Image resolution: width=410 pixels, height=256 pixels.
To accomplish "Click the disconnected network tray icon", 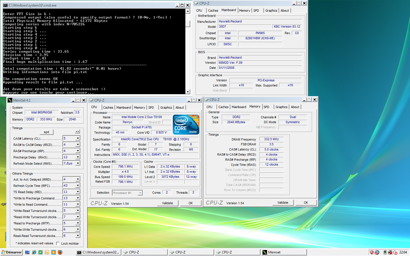I will [390, 252].
